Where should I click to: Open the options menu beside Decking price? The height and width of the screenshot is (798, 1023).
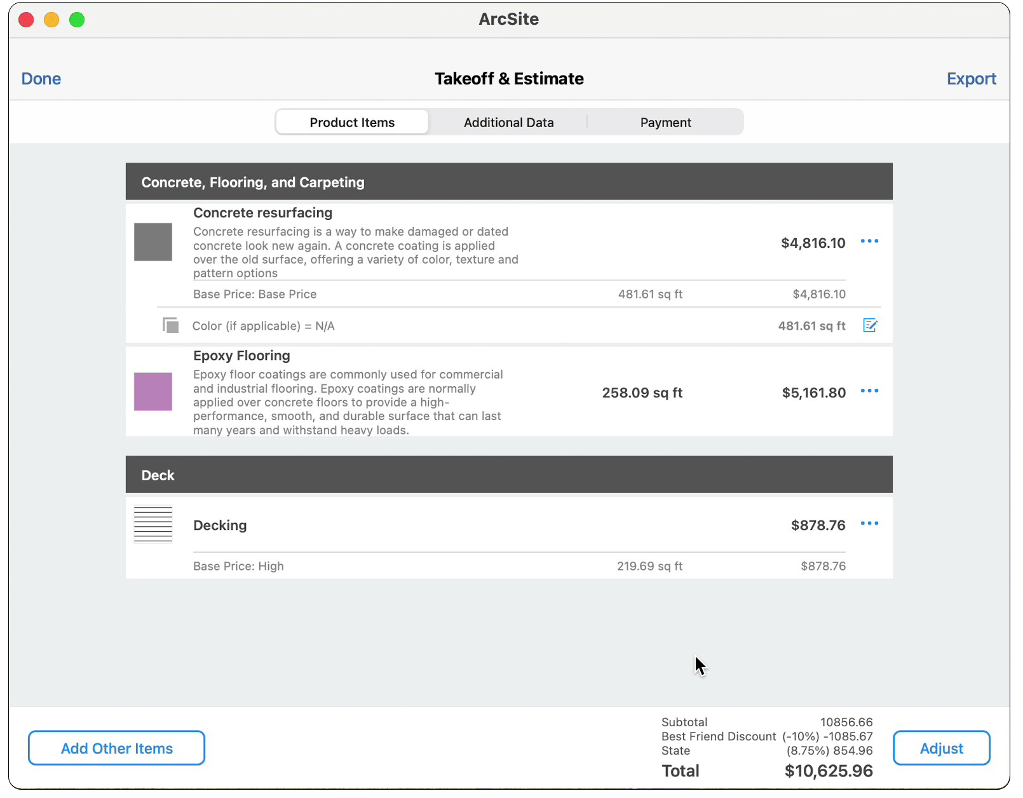click(870, 524)
